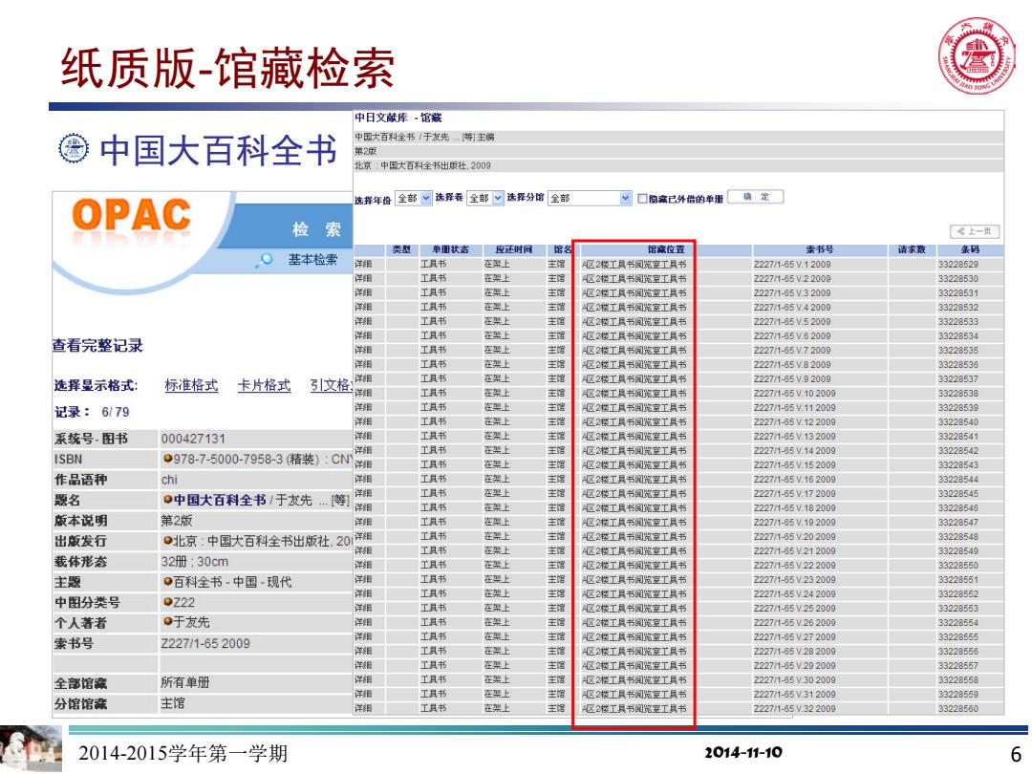Click the orange bullet icon beside 题名 中国大百科全书

tap(167, 500)
